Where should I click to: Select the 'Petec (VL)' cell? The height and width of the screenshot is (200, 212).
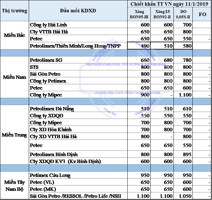pyautogui.click(x=78, y=182)
